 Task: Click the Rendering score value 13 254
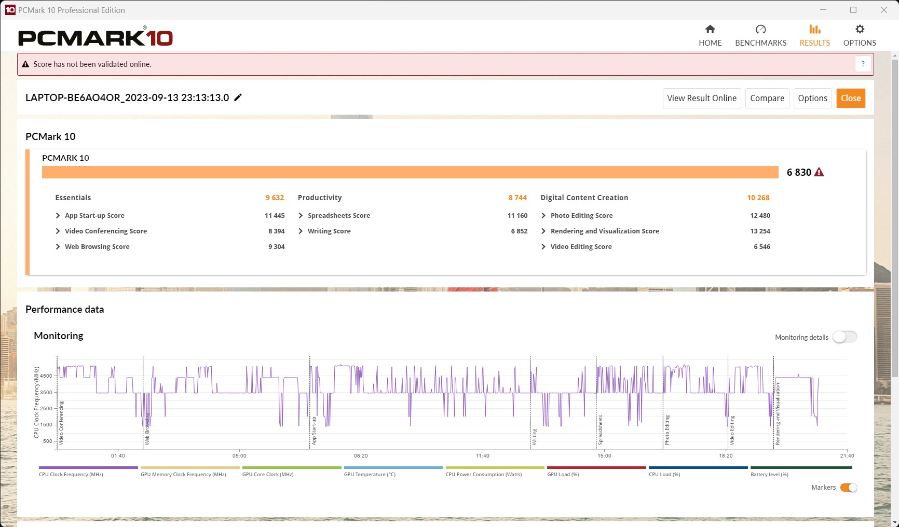point(760,231)
